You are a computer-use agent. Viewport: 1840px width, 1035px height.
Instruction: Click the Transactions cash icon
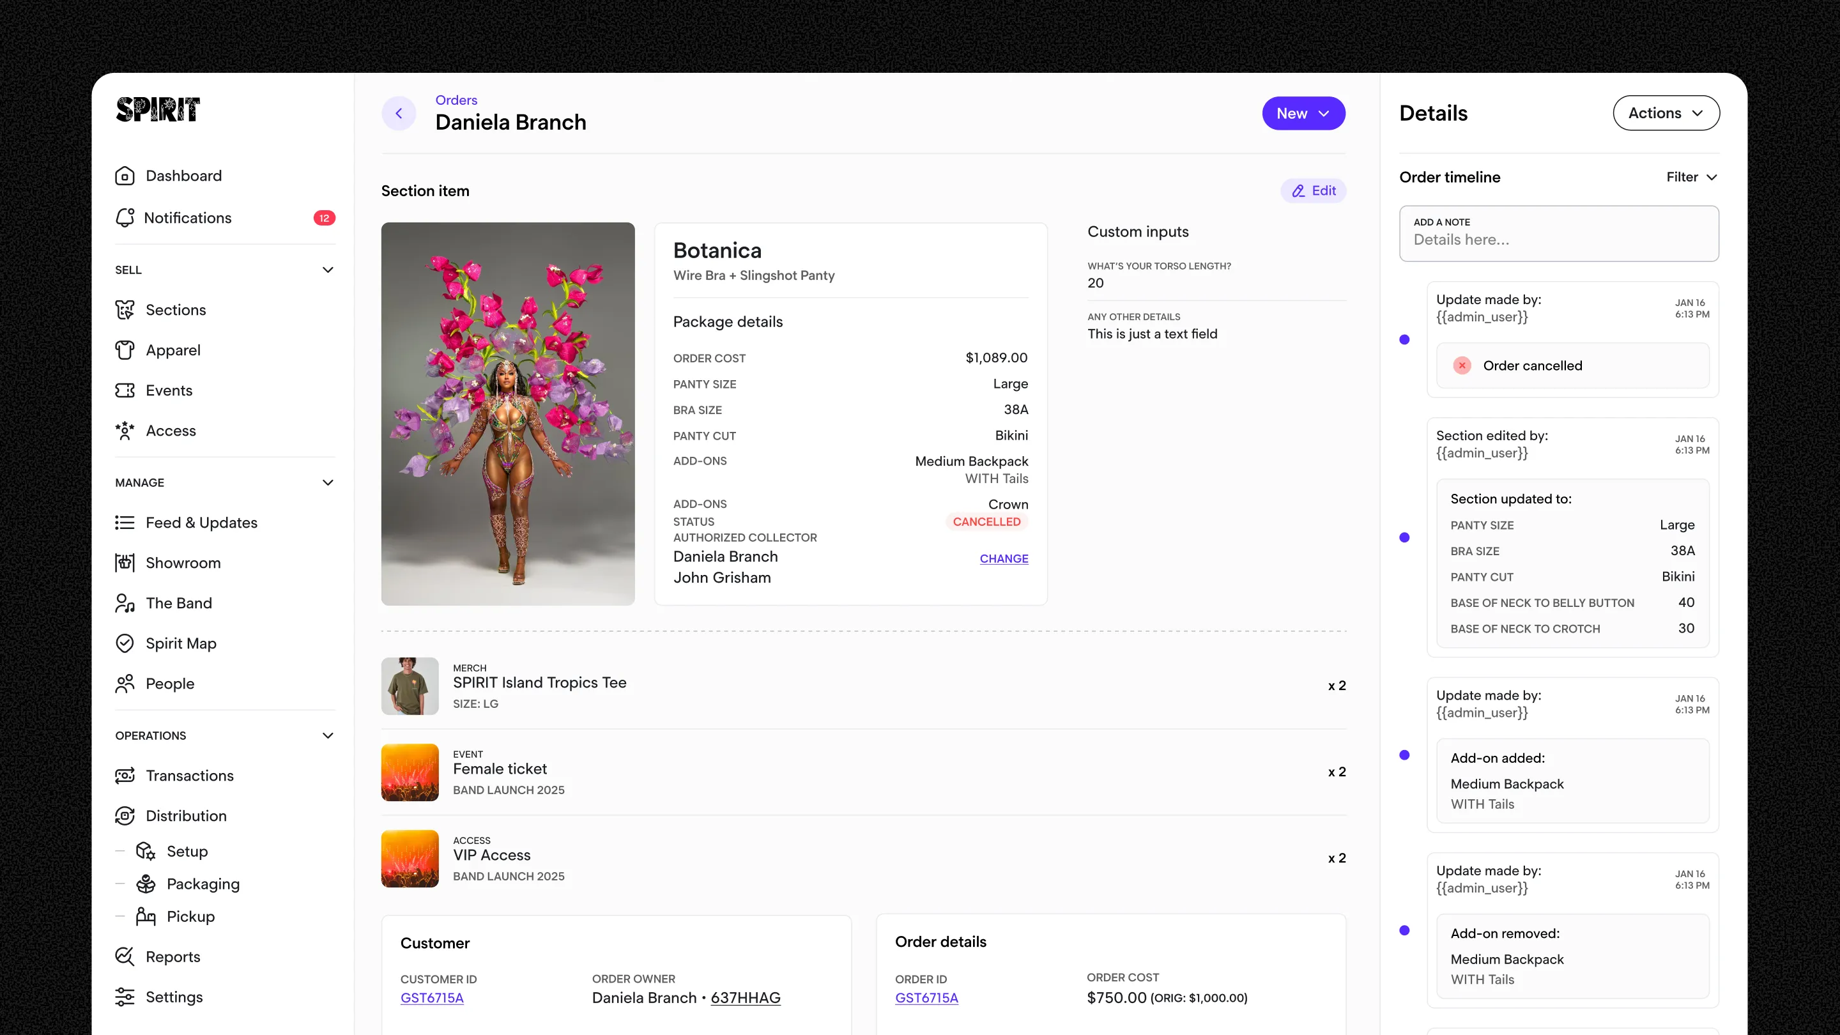coord(125,776)
